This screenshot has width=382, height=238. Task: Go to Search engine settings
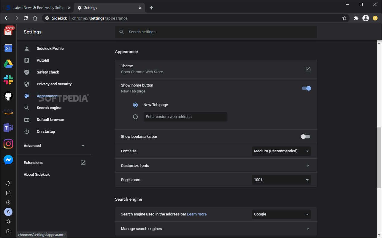click(49, 108)
